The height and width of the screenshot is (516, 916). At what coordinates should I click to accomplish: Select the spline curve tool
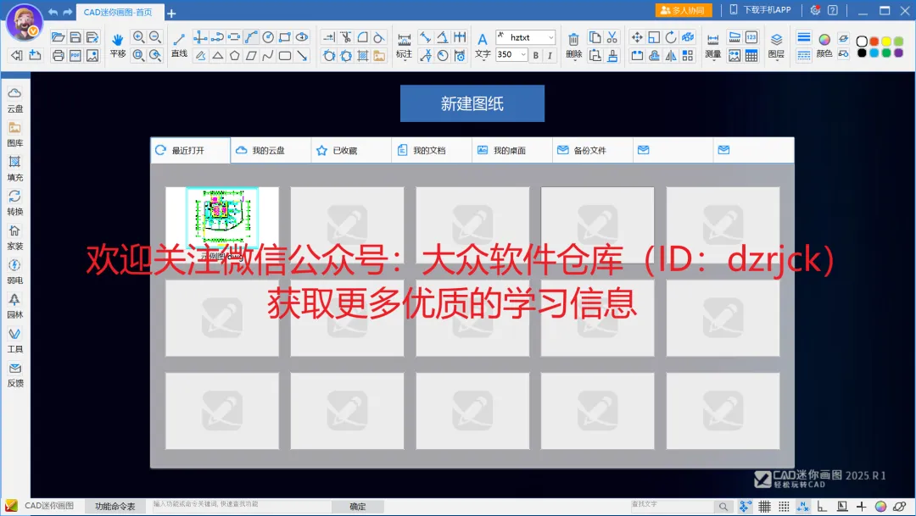click(267, 55)
